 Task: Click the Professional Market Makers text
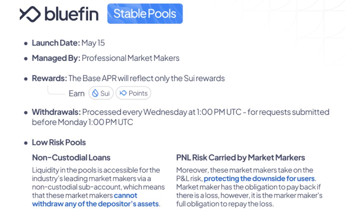[130, 58]
